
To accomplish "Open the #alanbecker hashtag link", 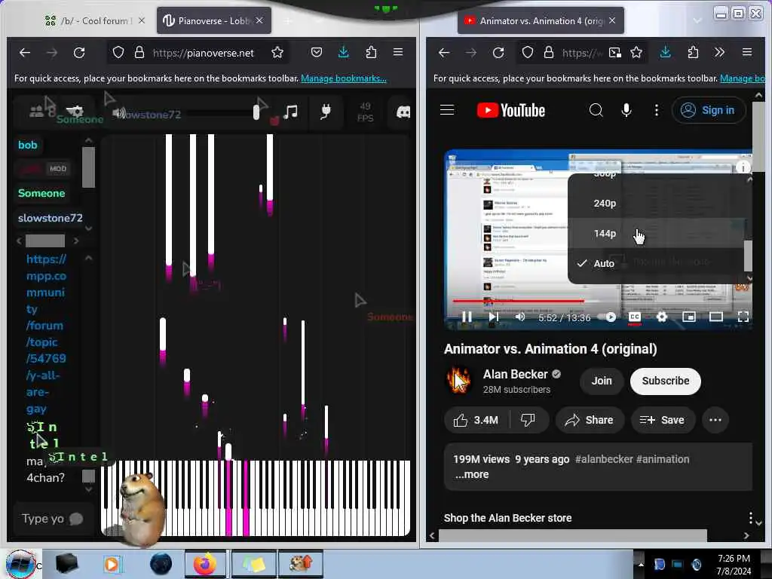I will (x=604, y=459).
